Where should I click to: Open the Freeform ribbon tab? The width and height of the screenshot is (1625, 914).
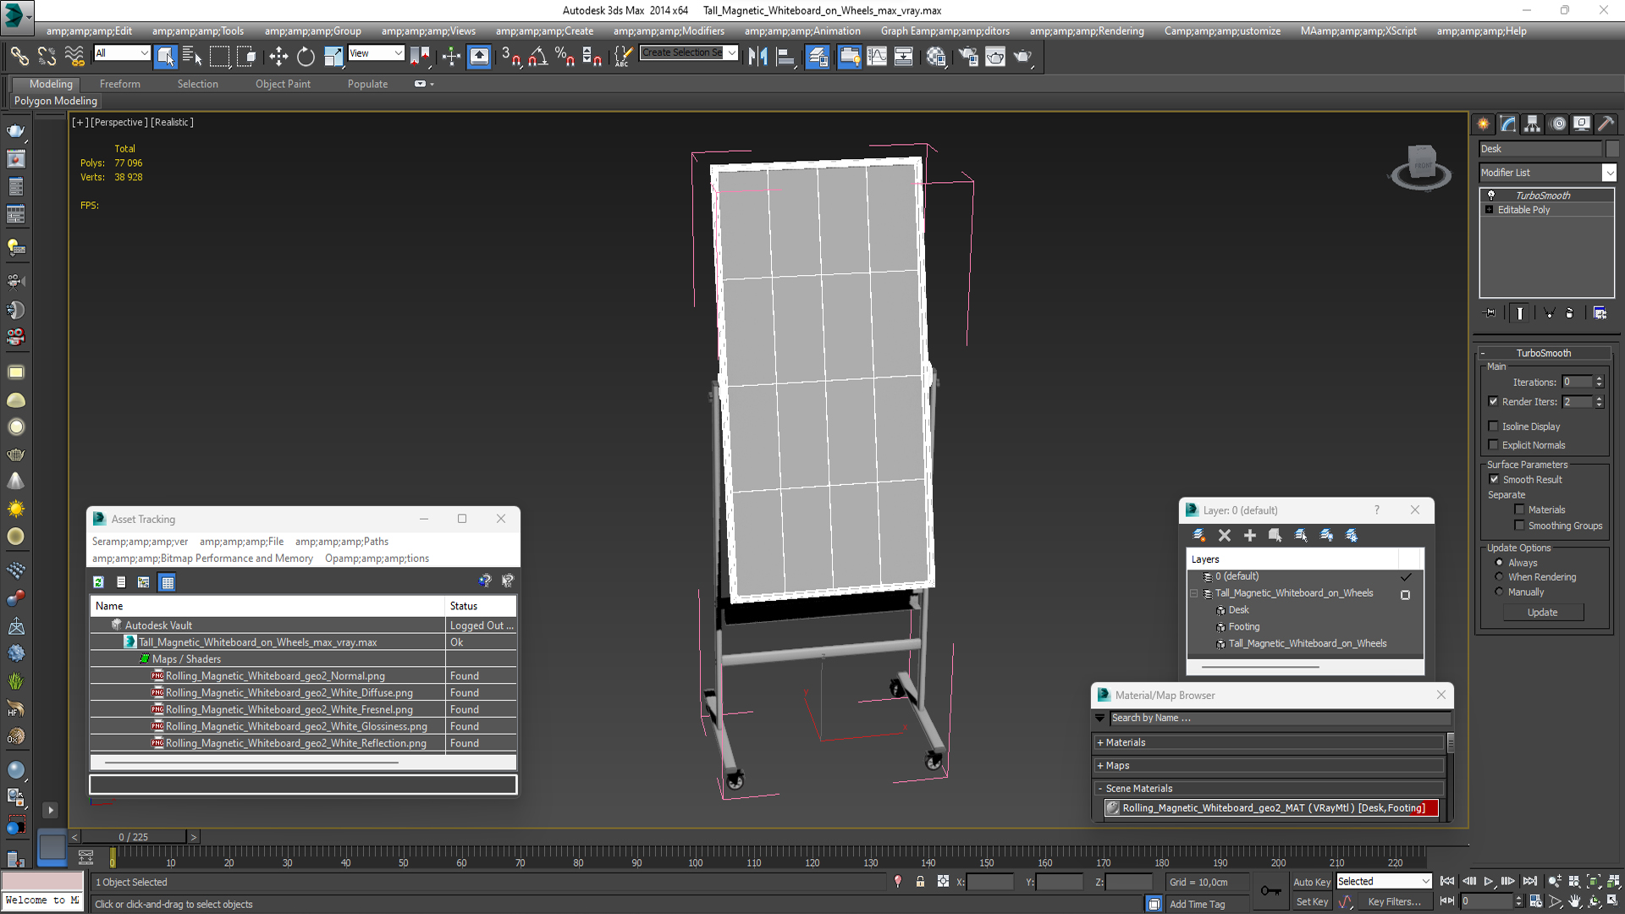119,84
